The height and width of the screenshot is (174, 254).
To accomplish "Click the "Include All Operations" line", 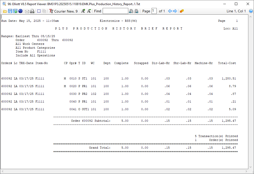I will pyautogui.click(x=35, y=55).
